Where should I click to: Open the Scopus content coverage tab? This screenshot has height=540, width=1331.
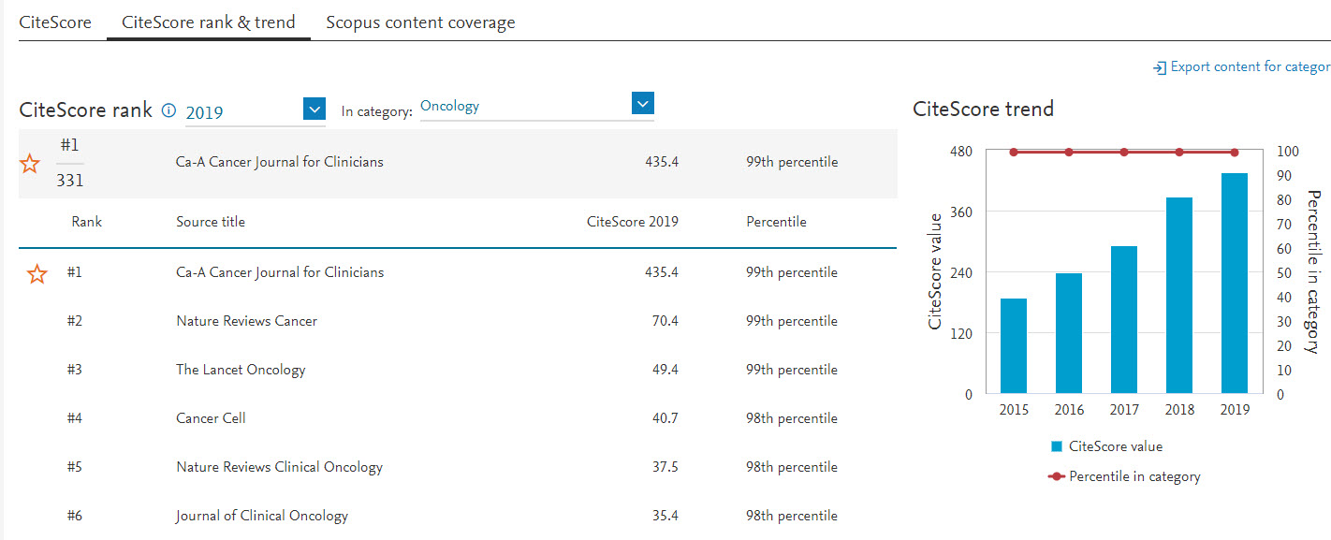click(x=419, y=22)
